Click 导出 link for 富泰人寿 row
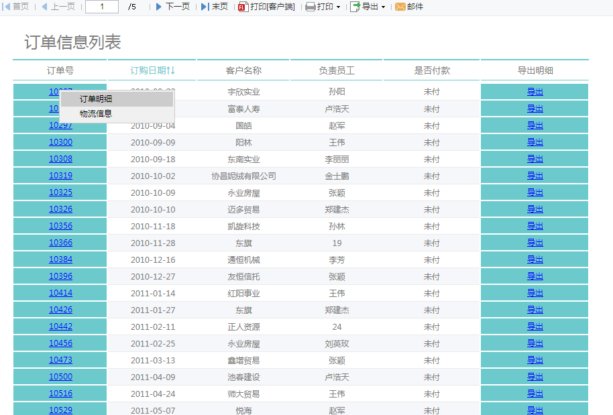The height and width of the screenshot is (415, 613). [x=535, y=109]
